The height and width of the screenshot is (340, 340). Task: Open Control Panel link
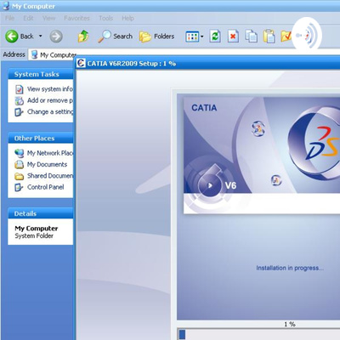tap(45, 187)
